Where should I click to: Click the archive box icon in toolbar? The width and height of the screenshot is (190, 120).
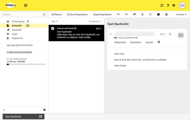[x=158, y=15]
